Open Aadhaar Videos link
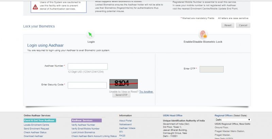The height and width of the screenshot is (139, 272). point(127,128)
